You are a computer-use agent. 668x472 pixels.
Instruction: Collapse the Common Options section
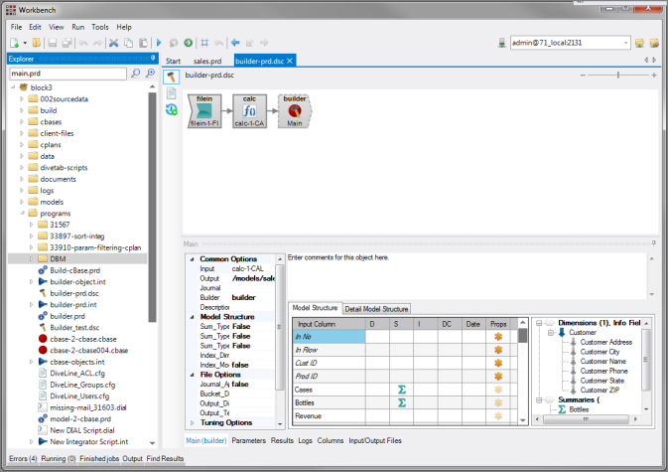click(x=193, y=258)
